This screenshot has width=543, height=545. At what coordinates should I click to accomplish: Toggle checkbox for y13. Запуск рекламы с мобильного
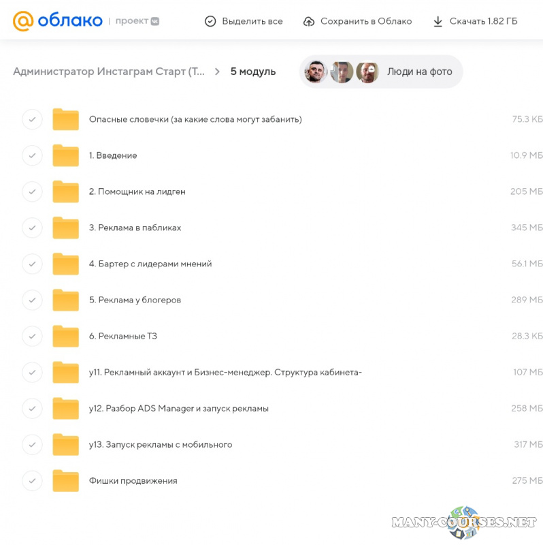click(x=32, y=444)
